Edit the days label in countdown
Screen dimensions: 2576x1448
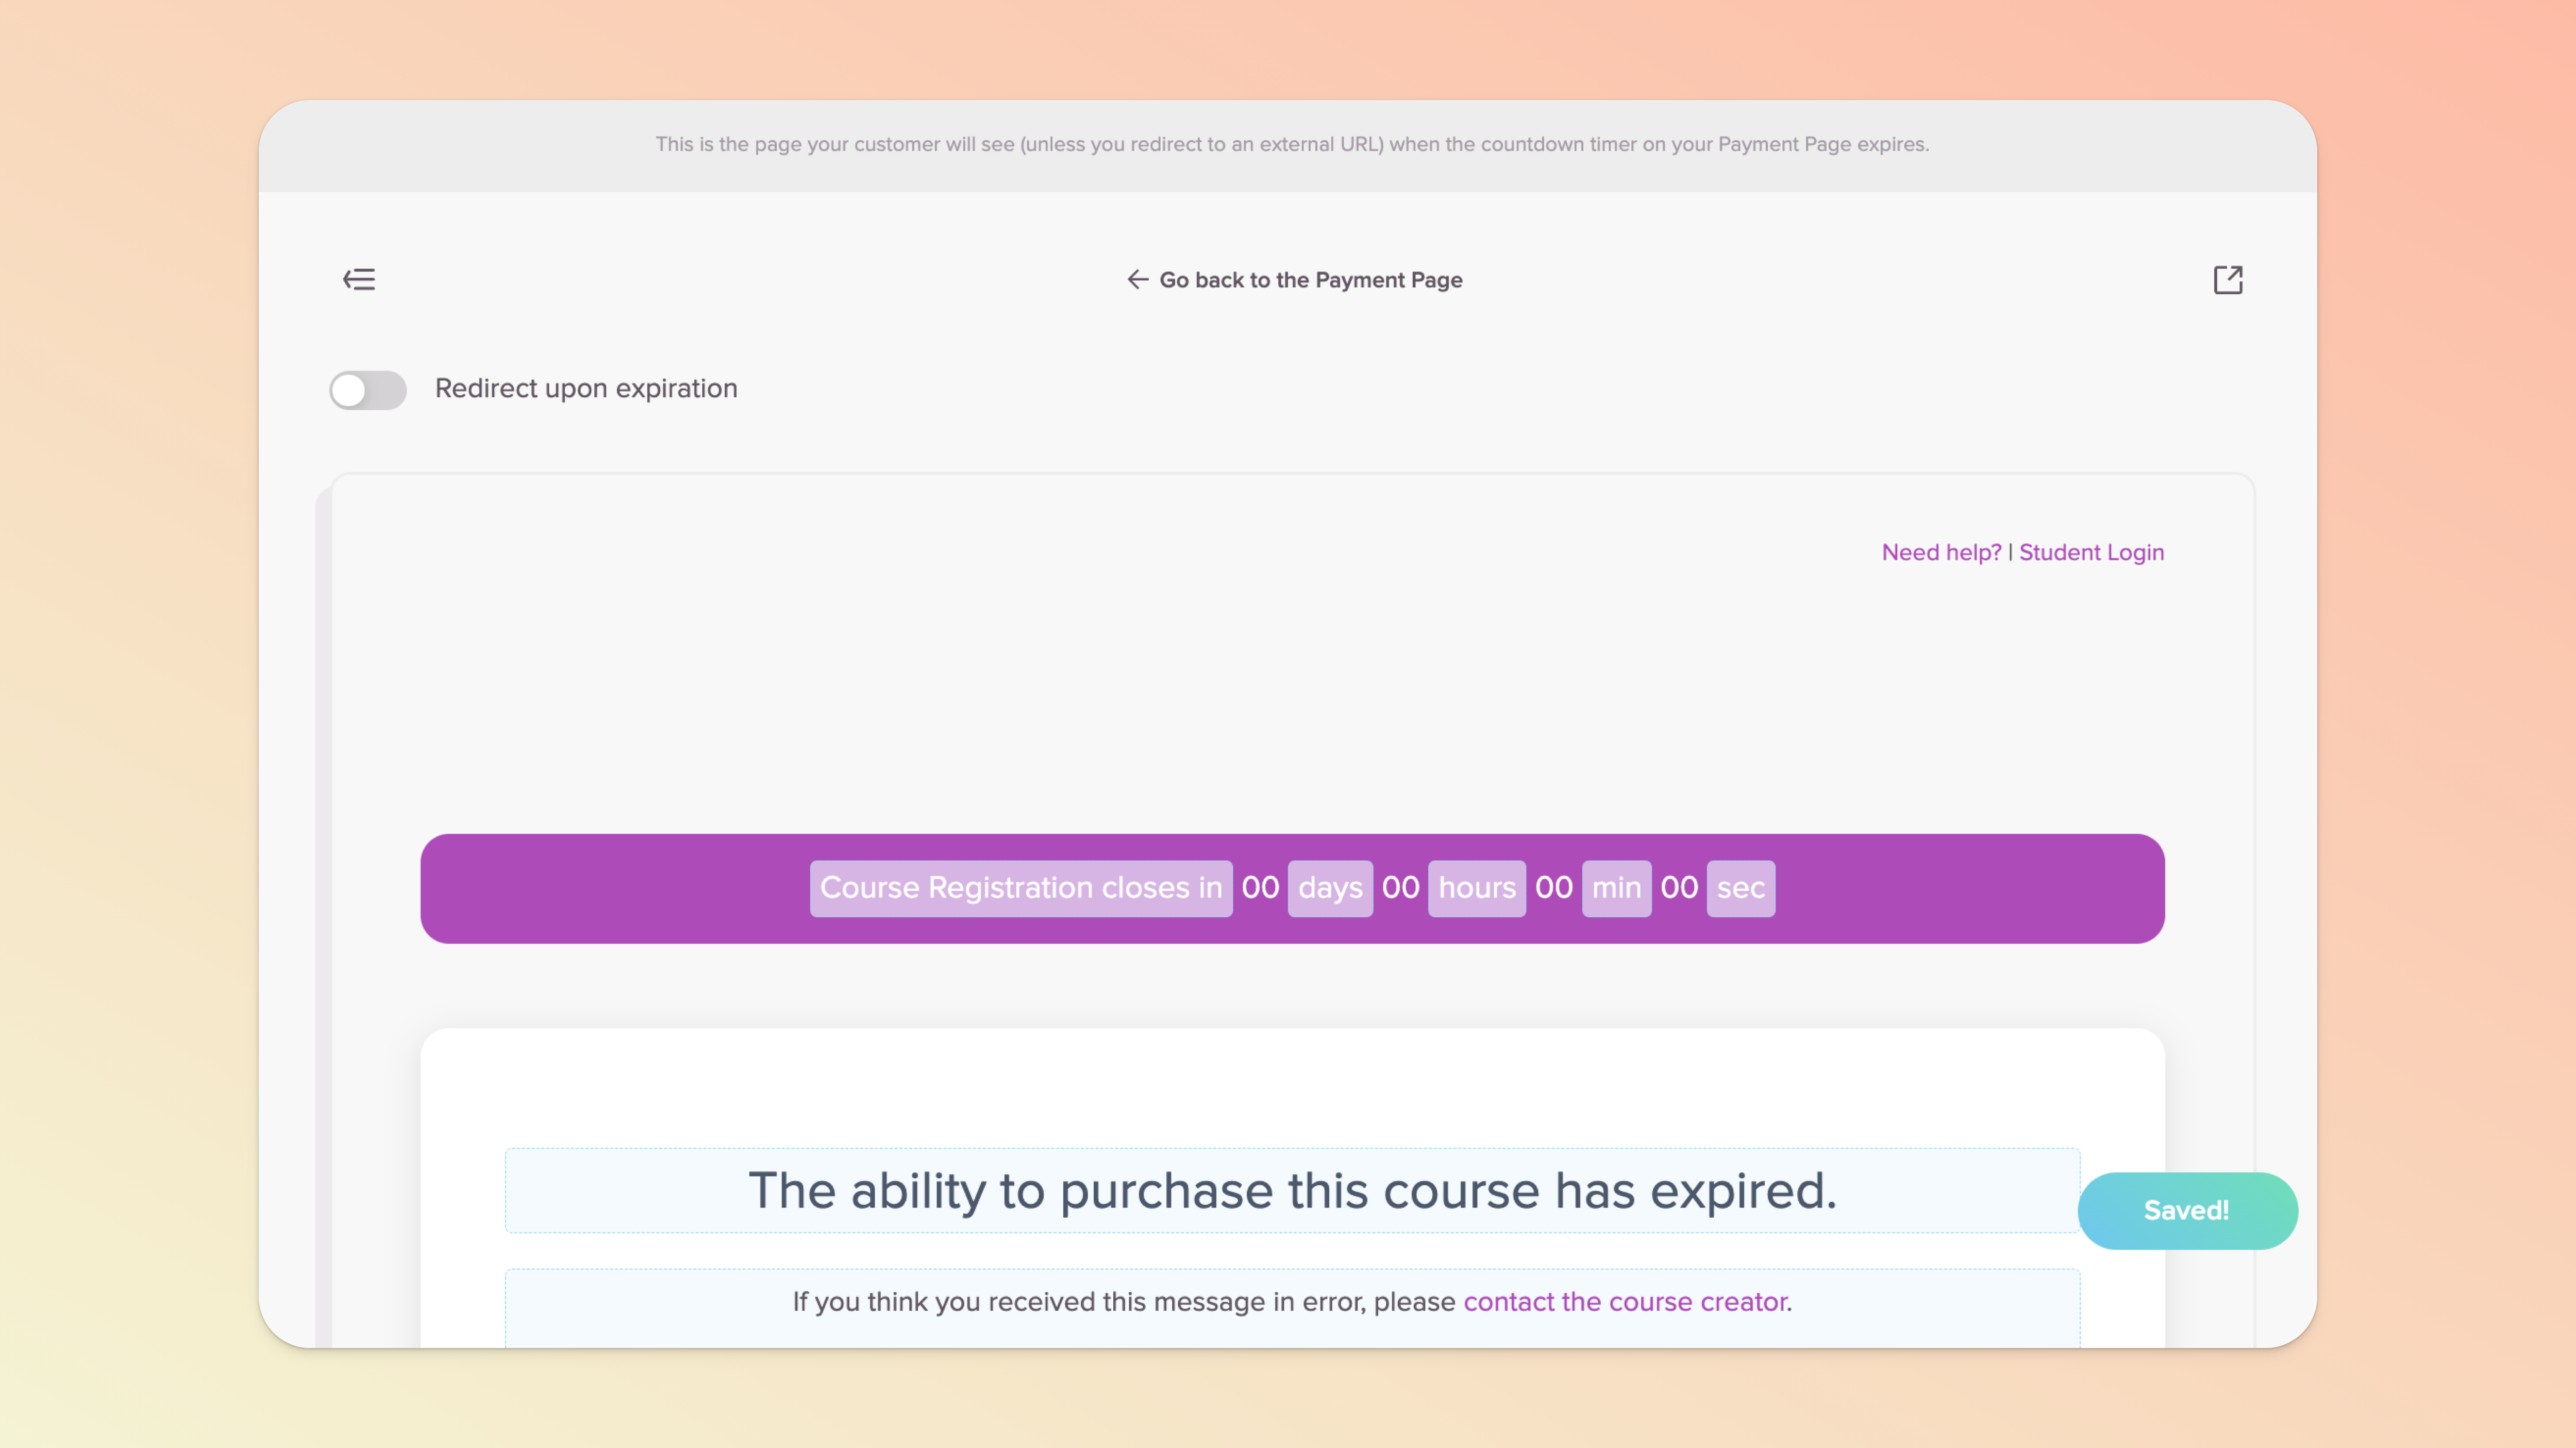click(x=1329, y=887)
